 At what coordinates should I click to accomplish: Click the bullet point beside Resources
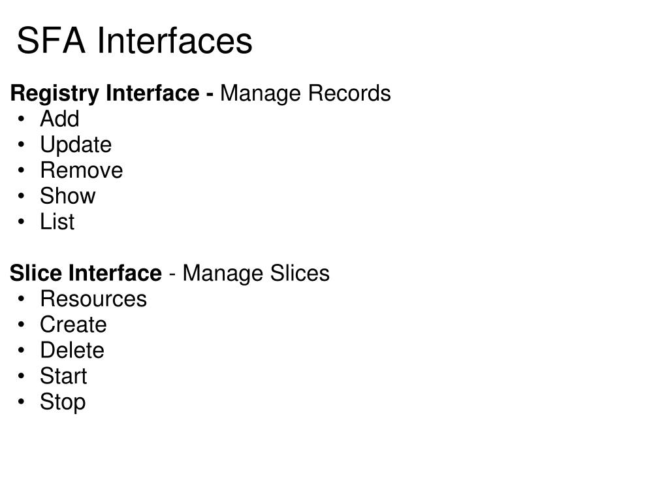22,299
